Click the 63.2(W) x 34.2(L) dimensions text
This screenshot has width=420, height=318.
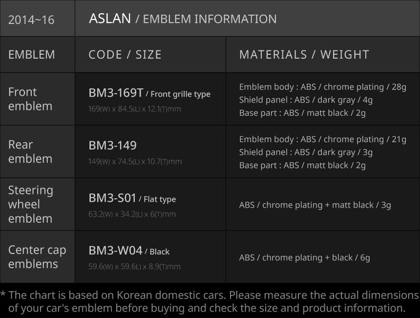[132, 214]
